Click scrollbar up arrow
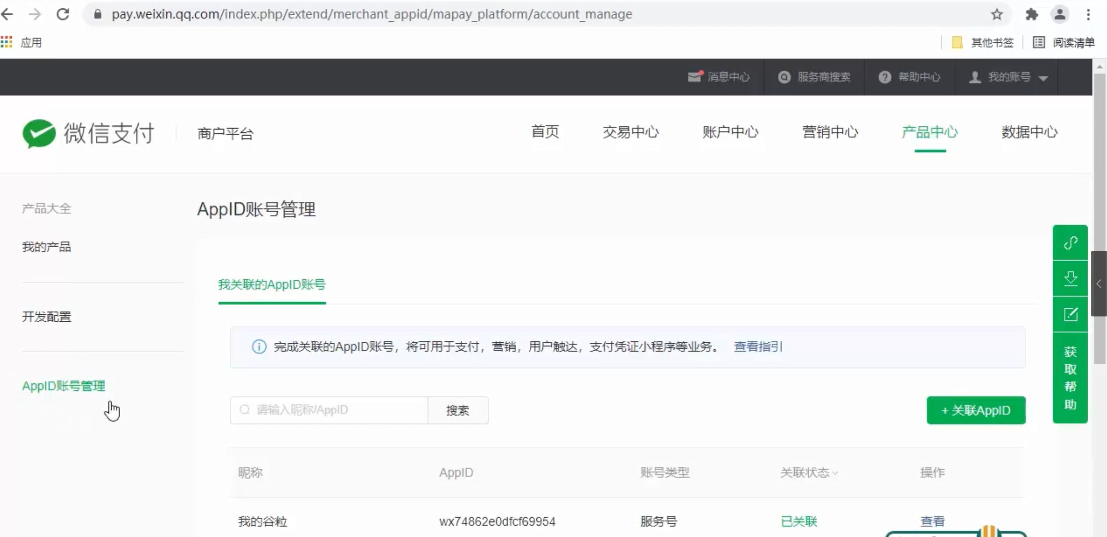This screenshot has width=1107, height=537. pos(1100,67)
